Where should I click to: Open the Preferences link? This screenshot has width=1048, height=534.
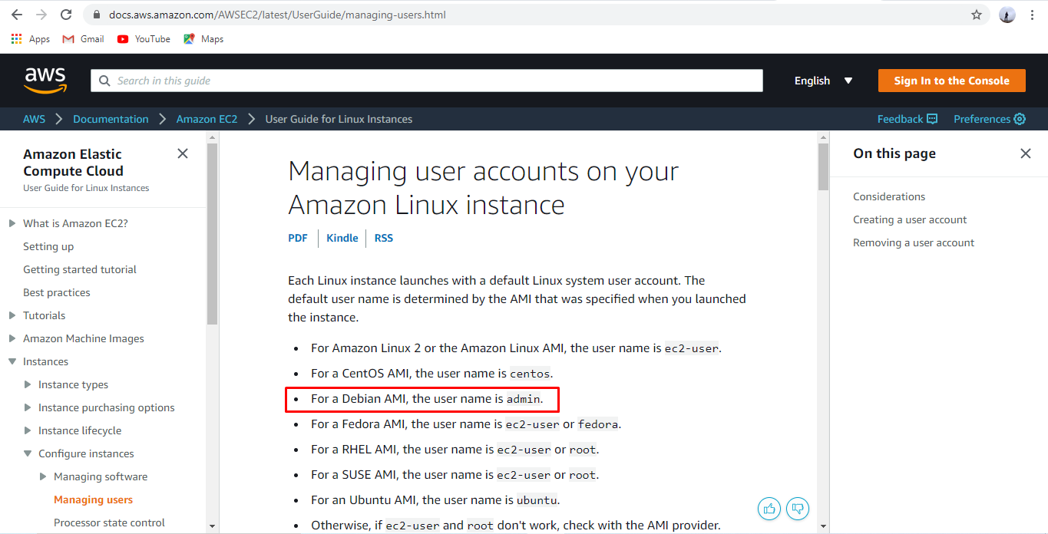(990, 119)
